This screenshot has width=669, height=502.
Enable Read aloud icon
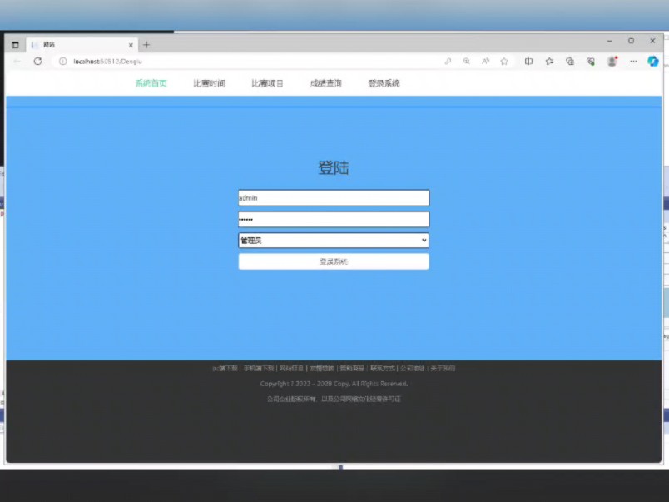pos(486,62)
